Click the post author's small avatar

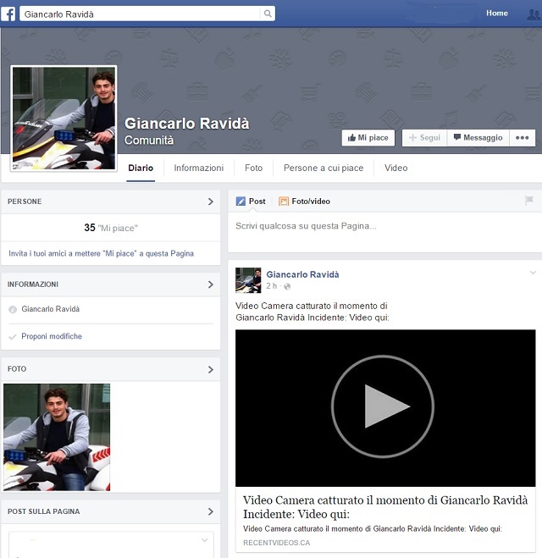pos(248,280)
